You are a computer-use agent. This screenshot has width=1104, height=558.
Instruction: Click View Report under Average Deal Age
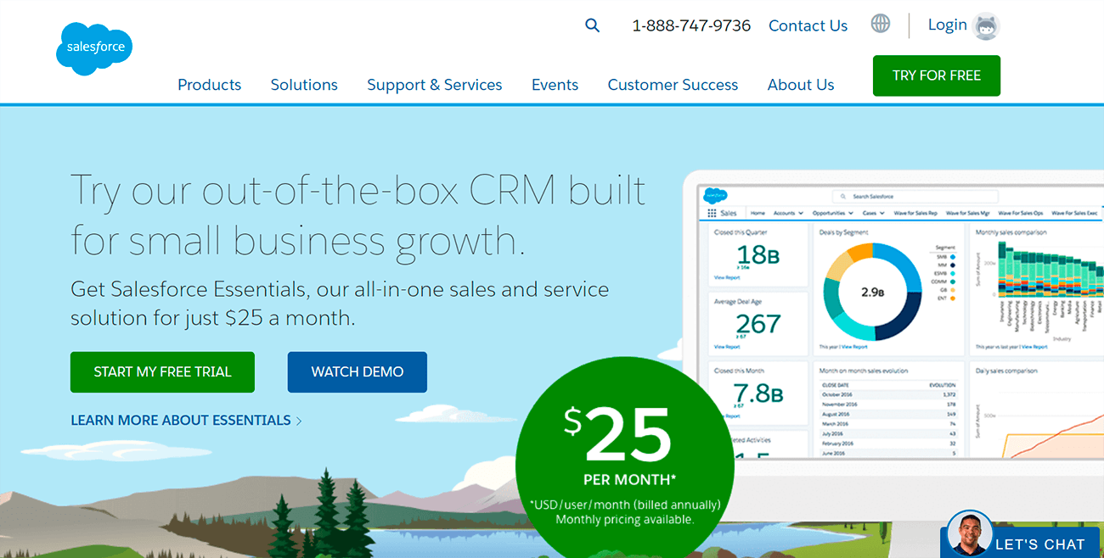click(x=727, y=347)
